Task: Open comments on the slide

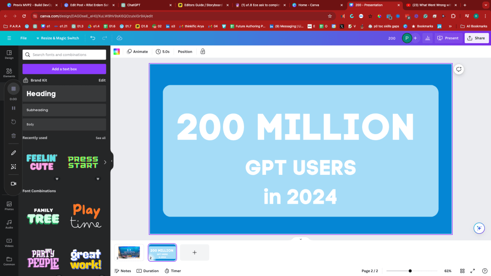Action: pos(459,69)
